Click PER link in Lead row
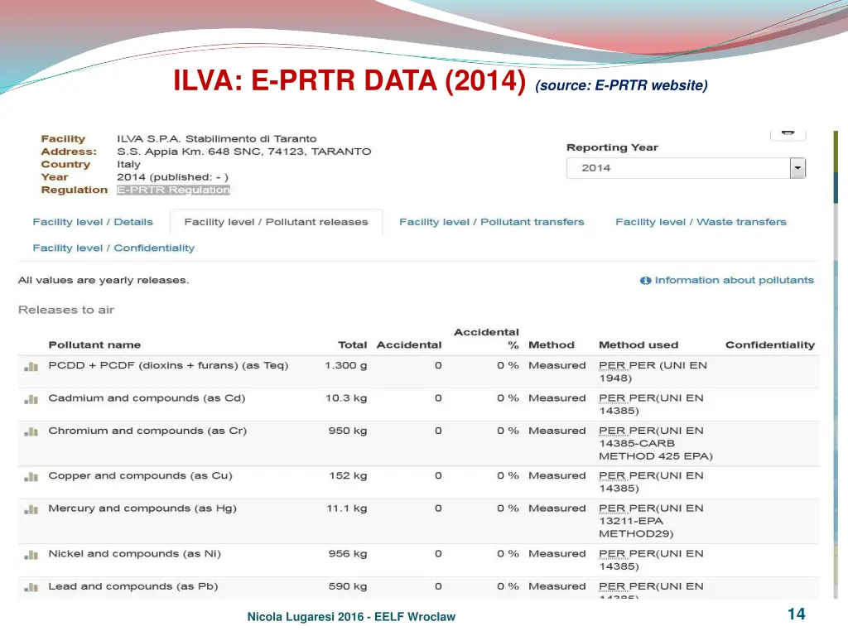 (612, 586)
